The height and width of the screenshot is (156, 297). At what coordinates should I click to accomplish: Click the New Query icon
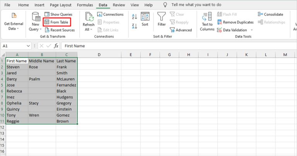point(36,17)
